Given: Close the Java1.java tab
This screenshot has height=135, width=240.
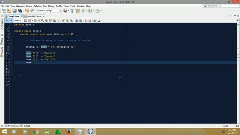Looking at the screenshot, I should pos(22,16).
